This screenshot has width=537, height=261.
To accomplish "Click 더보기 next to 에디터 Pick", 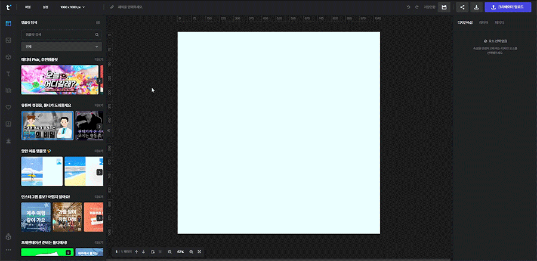I will pyautogui.click(x=99, y=60).
